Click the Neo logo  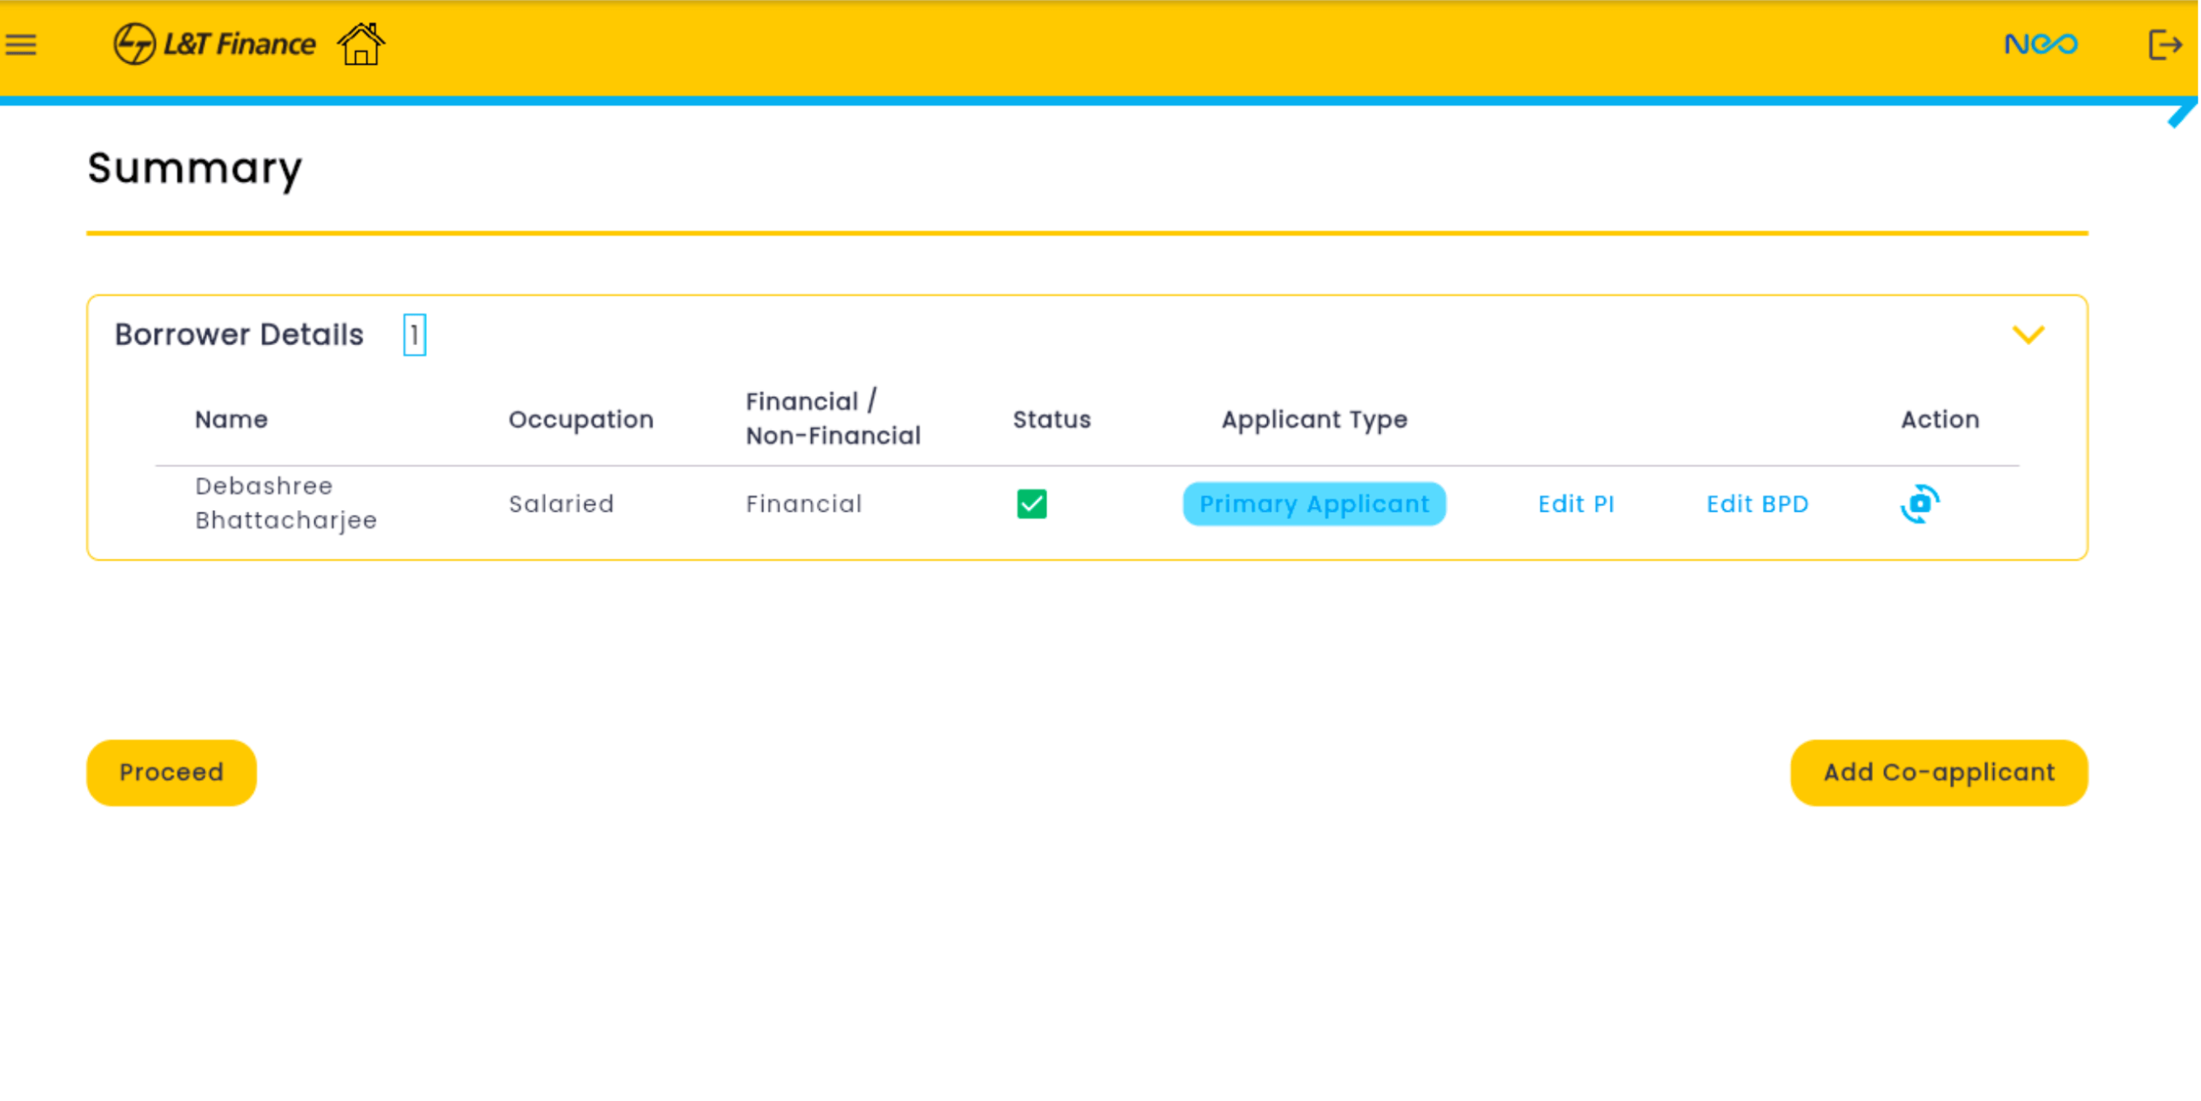[x=2039, y=44]
